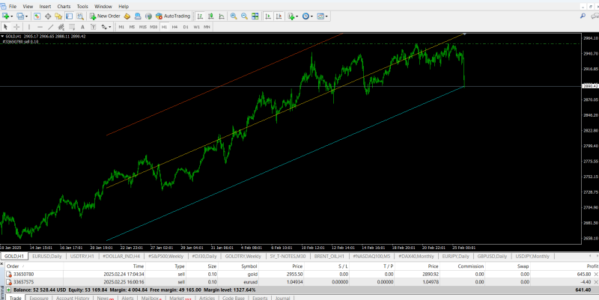
Task: Select the Fibonacci Retracement tool
Action: pyautogui.click(x=72, y=27)
